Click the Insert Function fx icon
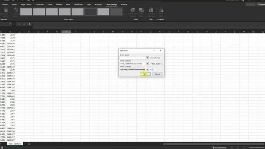Viewport: 265px width, 149px height. (29, 24)
